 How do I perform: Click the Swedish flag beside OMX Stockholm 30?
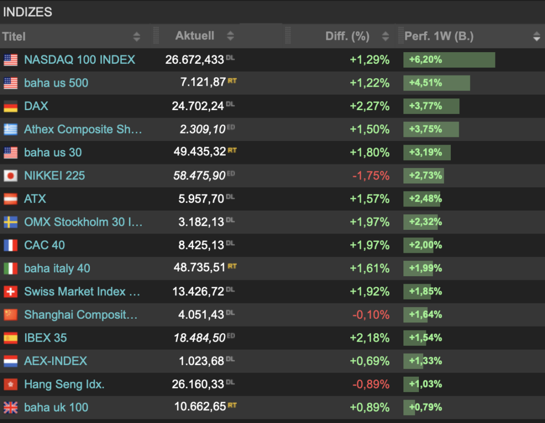[11, 222]
